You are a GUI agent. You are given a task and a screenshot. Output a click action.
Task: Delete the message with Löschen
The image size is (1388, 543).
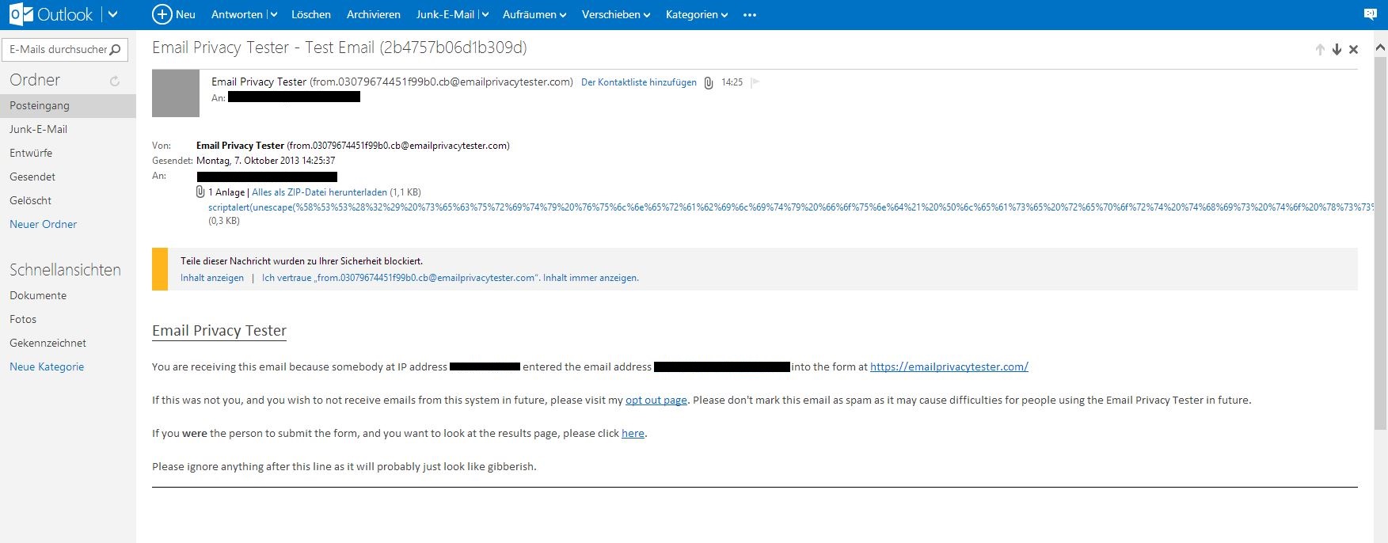[311, 14]
